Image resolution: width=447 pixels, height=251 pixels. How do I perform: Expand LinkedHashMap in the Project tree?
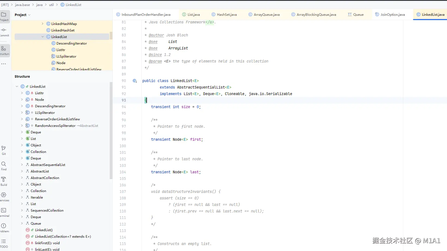coord(43,24)
